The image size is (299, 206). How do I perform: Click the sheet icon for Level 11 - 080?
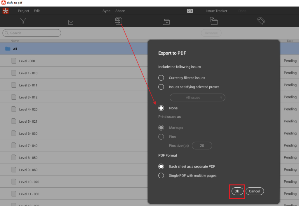pos(14,194)
